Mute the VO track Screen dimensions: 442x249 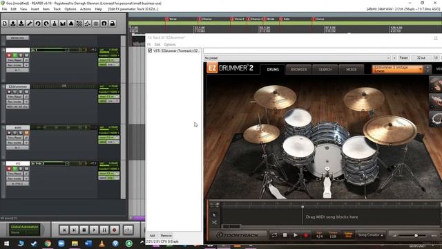[x=26, y=169]
